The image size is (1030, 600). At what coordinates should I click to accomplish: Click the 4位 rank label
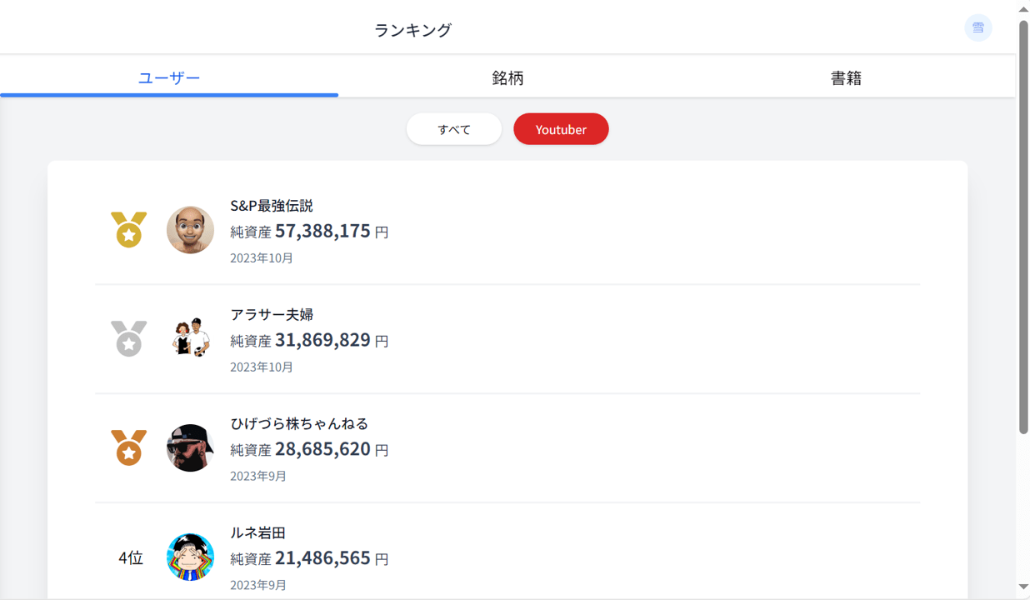131,557
